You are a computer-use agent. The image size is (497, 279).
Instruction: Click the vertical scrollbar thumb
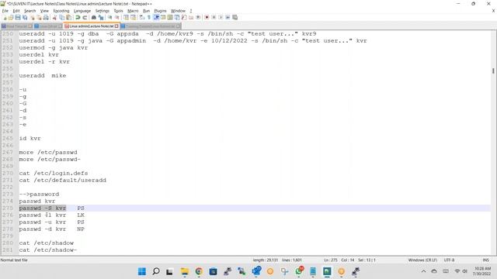pyautogui.click(x=493, y=71)
